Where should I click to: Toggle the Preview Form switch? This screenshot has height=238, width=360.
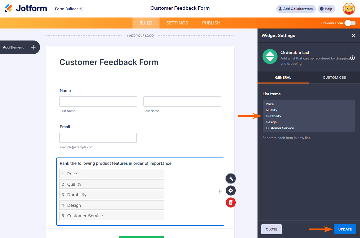(350, 23)
